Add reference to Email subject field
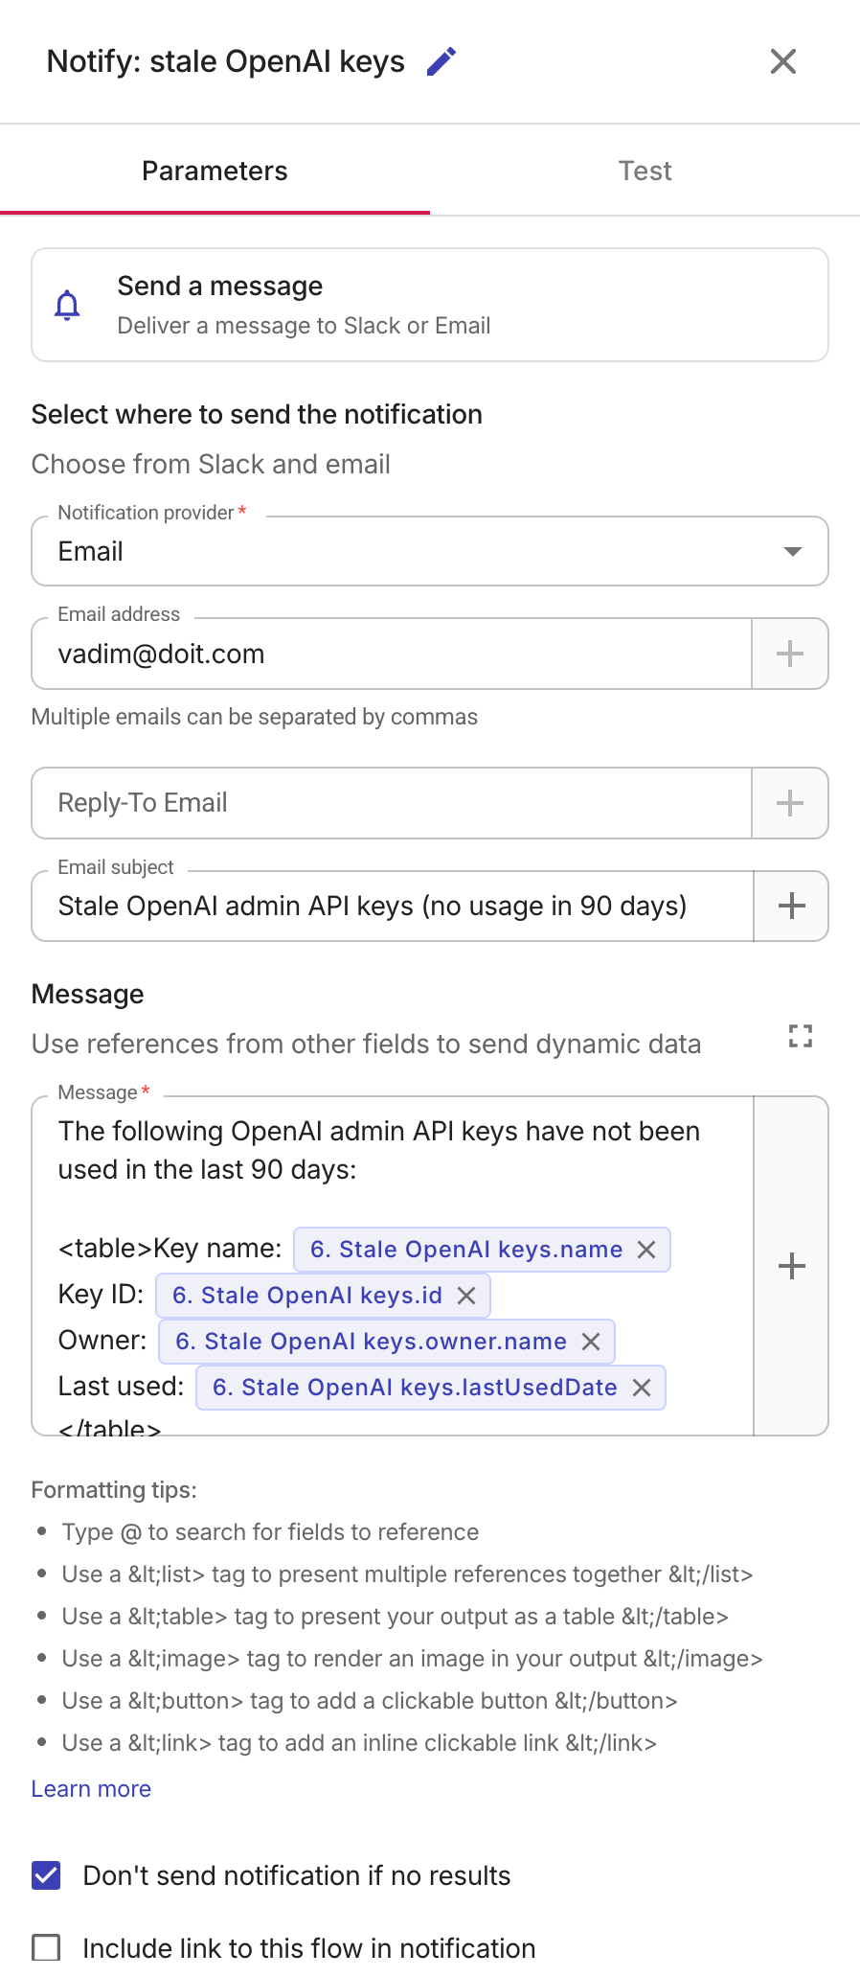 (791, 906)
